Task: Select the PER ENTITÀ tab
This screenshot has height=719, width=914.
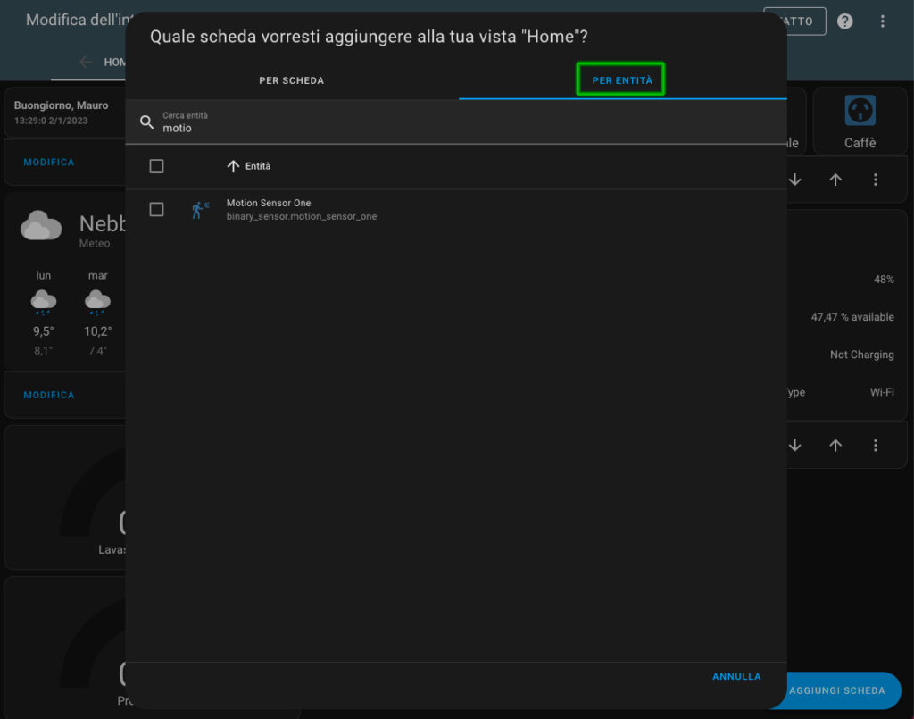Action: pyautogui.click(x=622, y=80)
